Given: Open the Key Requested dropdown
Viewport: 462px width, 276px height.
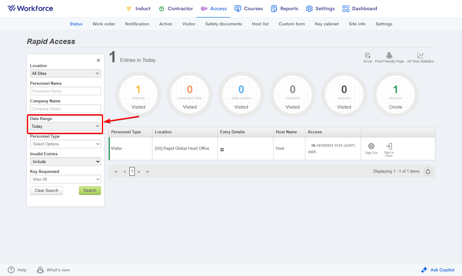Looking at the screenshot, I should click(65, 179).
